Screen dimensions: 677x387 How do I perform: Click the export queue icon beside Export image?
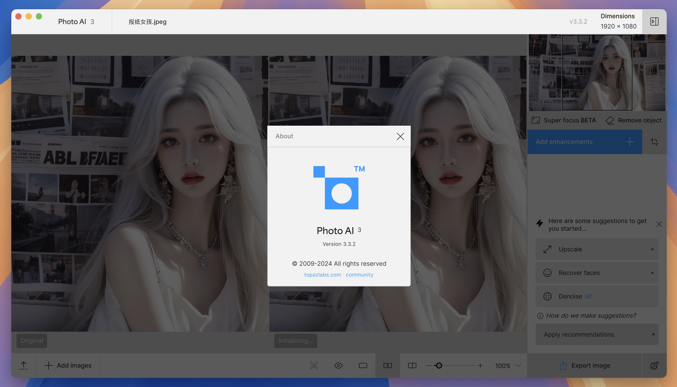point(654,366)
